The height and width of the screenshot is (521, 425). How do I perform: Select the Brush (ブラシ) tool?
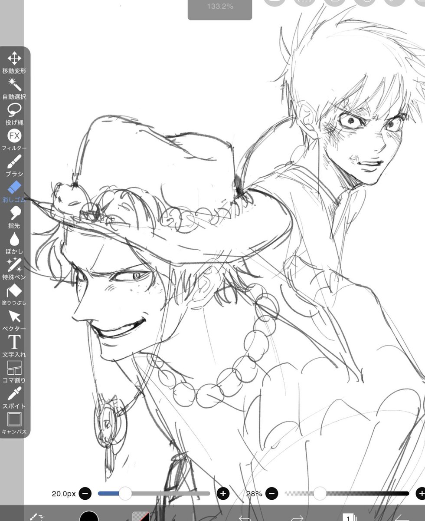coord(14,166)
